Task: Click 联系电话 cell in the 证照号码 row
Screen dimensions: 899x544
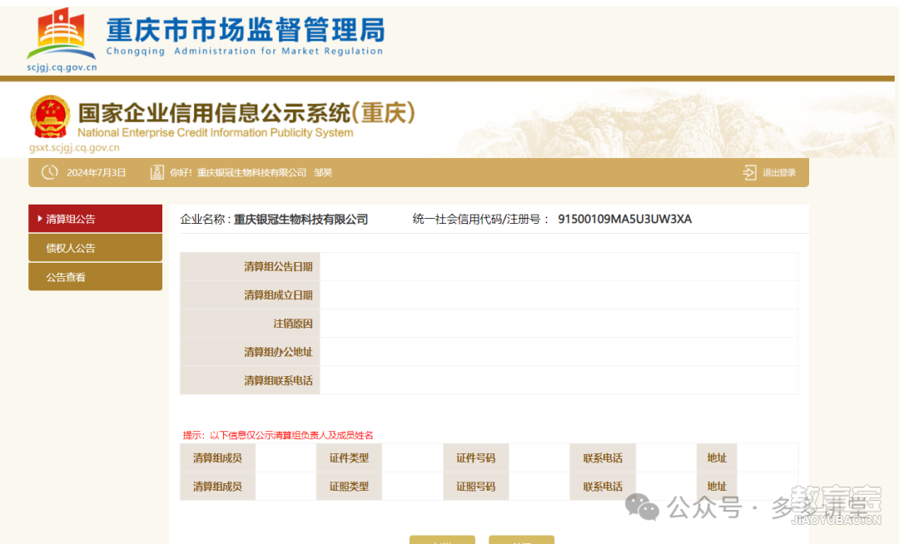Action: pos(666,486)
